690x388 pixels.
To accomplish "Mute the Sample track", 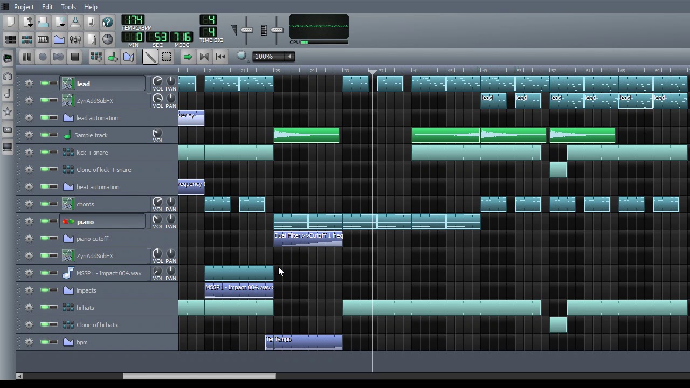I will coord(44,135).
